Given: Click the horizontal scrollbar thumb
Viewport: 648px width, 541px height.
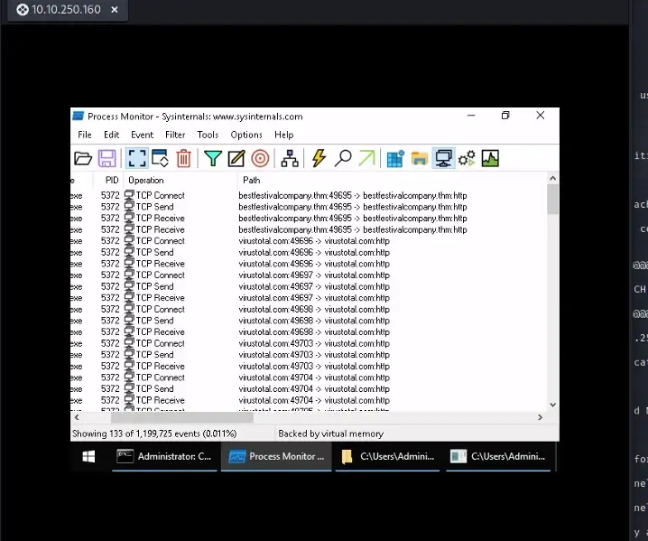Looking at the screenshot, I should tap(181, 417).
